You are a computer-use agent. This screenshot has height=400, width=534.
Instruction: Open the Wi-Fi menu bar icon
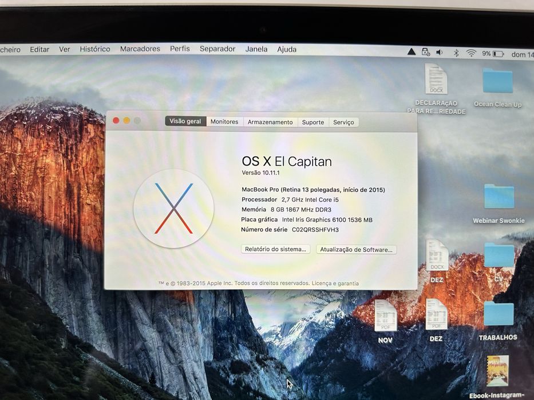[x=471, y=53]
